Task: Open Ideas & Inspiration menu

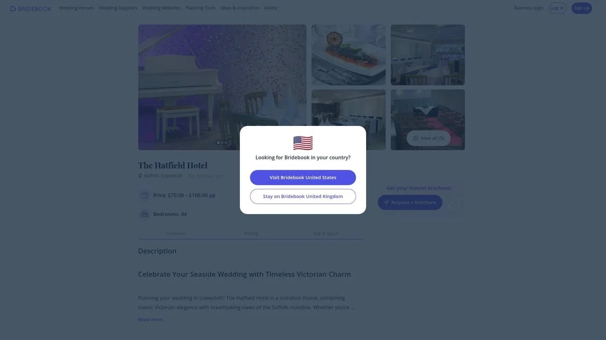Action: pyautogui.click(x=240, y=8)
